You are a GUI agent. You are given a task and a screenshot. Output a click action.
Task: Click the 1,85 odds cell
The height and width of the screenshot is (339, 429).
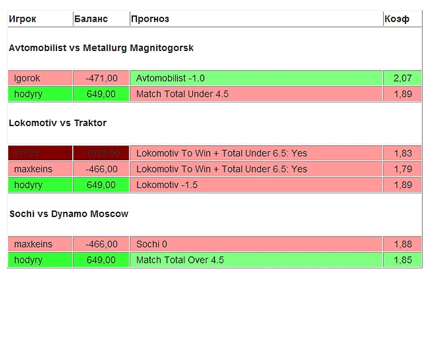(403, 260)
